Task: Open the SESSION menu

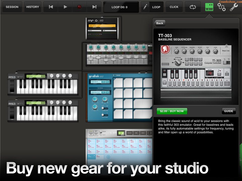Action: [12, 7]
